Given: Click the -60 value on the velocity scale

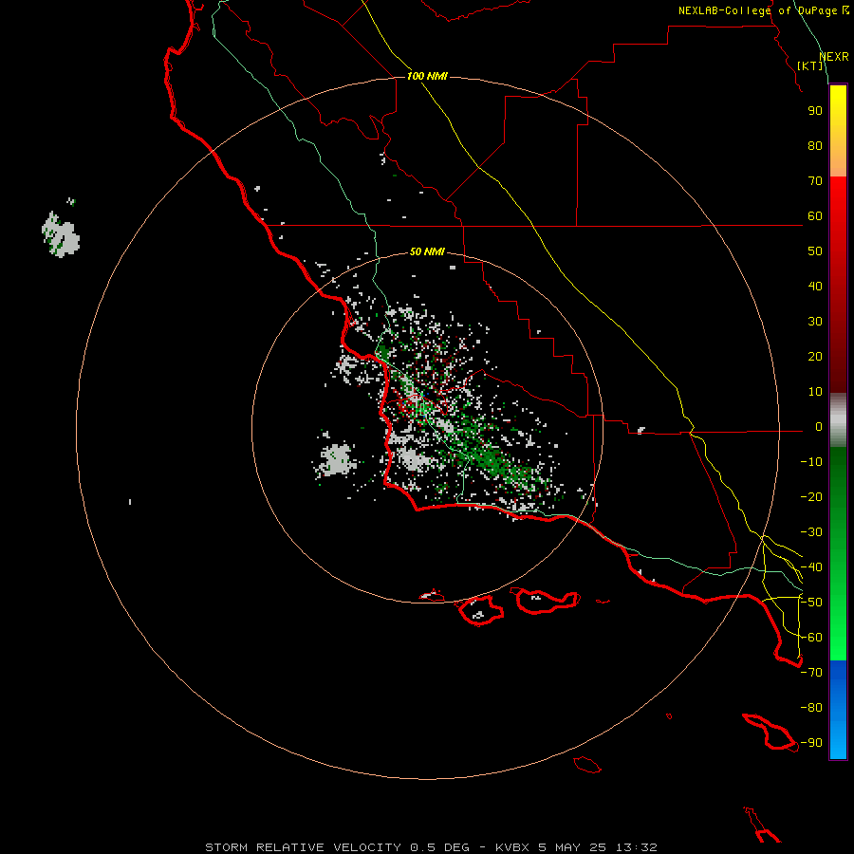Looking at the screenshot, I should [x=811, y=638].
